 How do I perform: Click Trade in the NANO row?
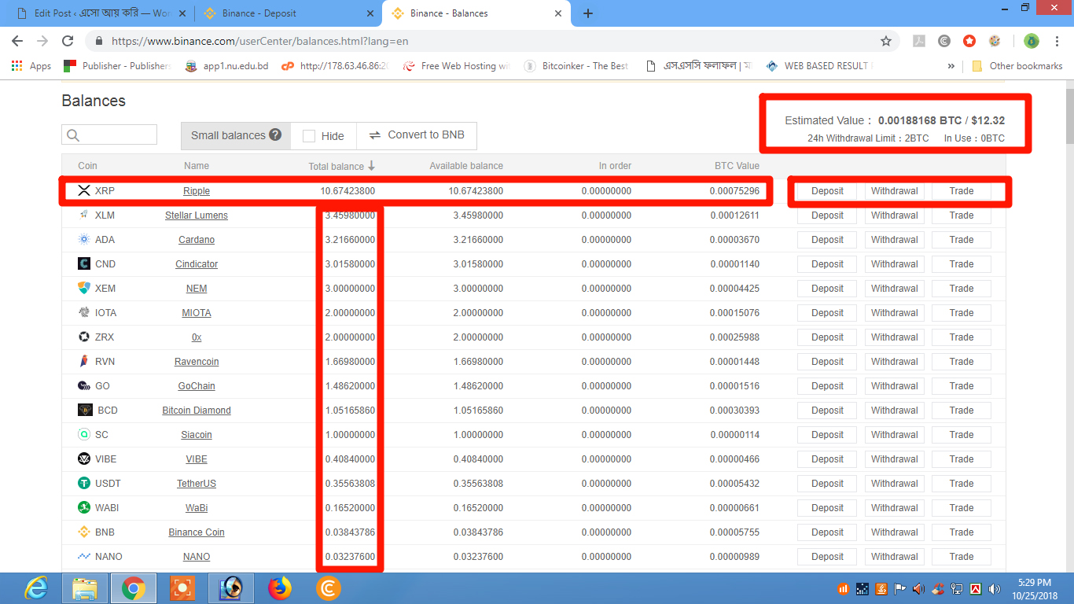[961, 557]
